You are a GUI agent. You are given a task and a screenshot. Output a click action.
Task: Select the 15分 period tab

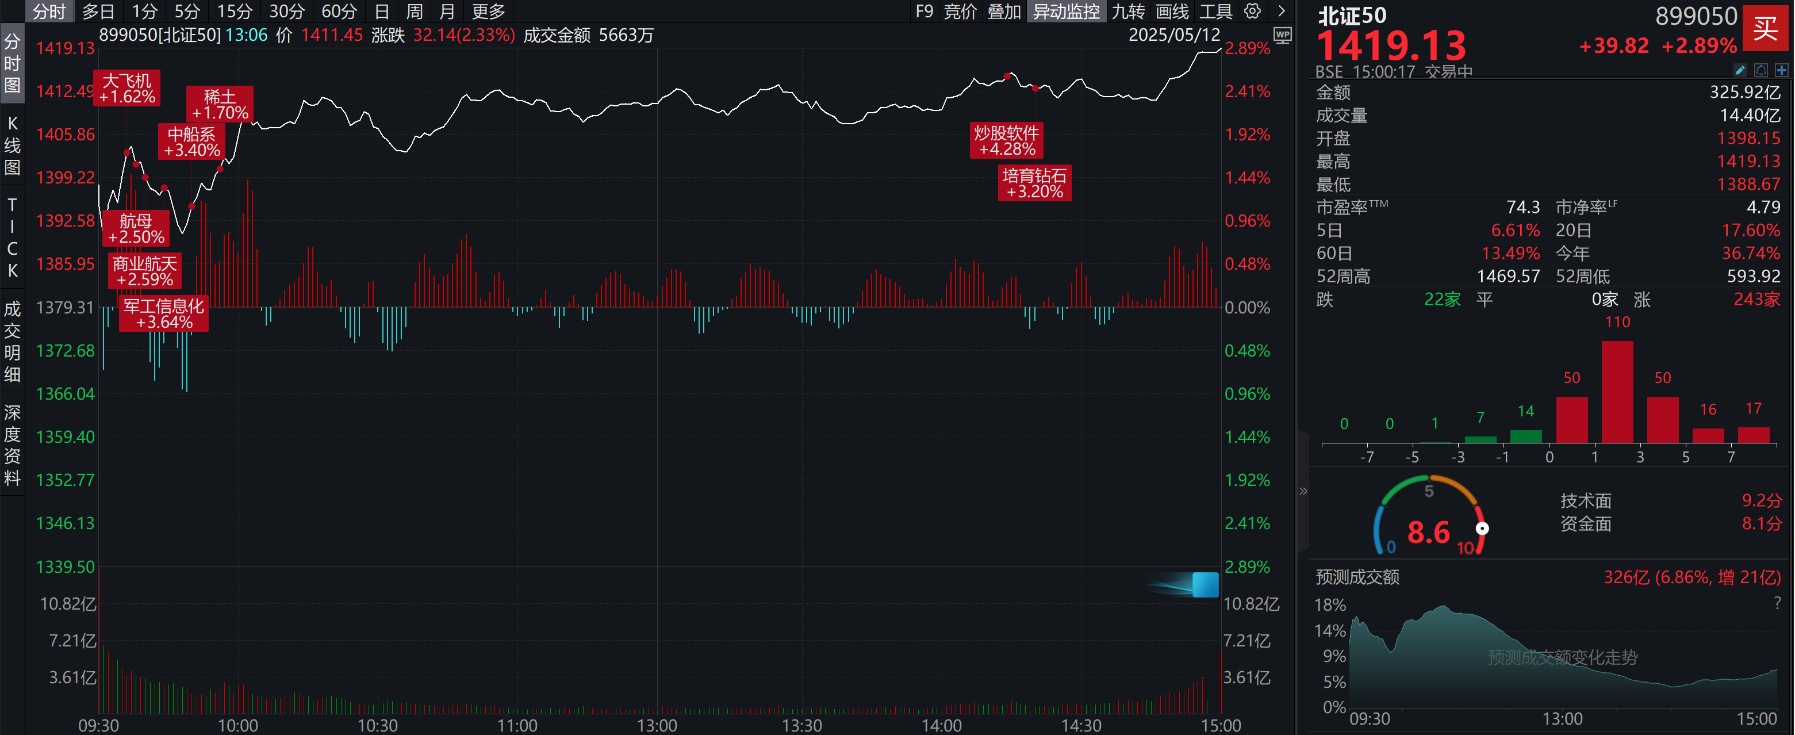pyautogui.click(x=234, y=11)
